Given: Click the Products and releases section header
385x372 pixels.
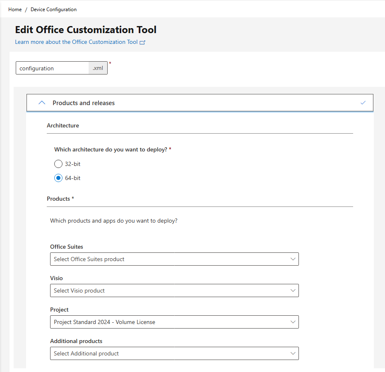Looking at the screenshot, I should (x=200, y=103).
